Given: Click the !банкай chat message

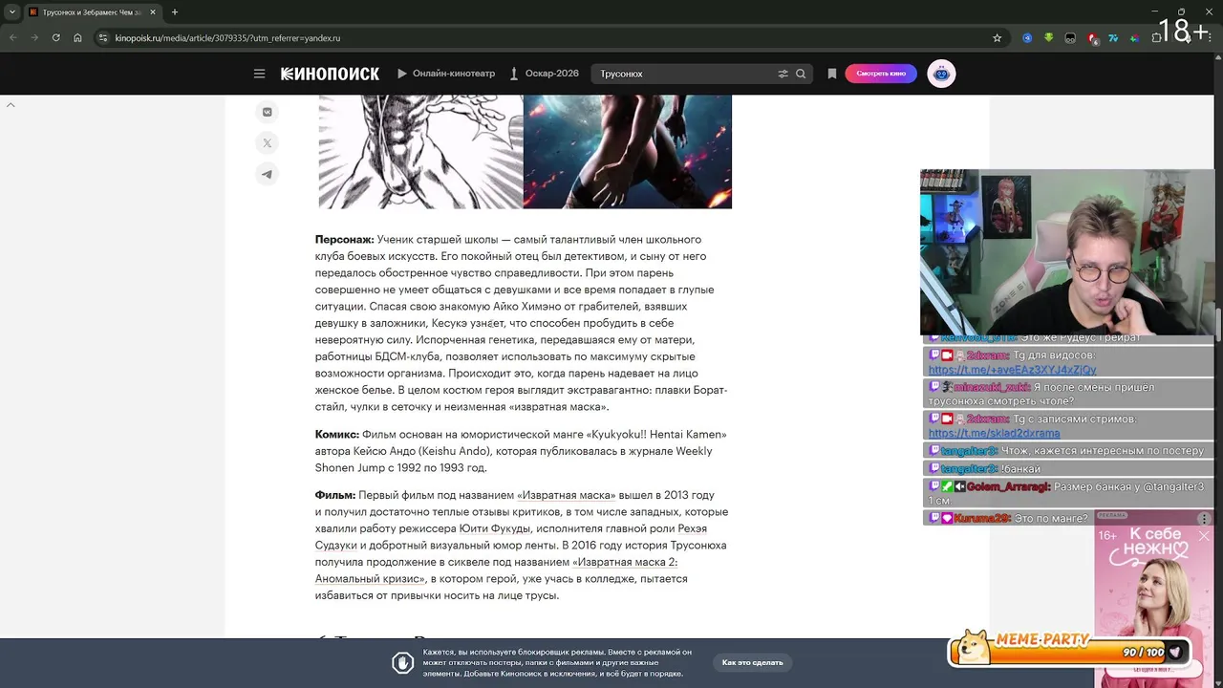Looking at the screenshot, I should click(1021, 468).
